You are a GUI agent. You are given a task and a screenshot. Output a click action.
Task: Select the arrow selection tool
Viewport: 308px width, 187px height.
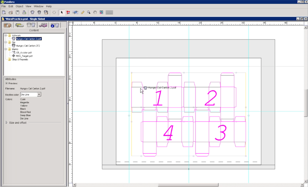pyautogui.click(x=62, y=12)
